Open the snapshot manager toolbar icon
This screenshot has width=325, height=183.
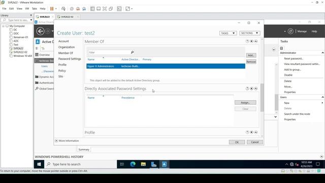(x=84, y=9)
